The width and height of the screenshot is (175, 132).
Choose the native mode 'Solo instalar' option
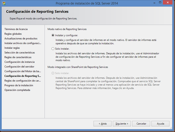click(53, 49)
